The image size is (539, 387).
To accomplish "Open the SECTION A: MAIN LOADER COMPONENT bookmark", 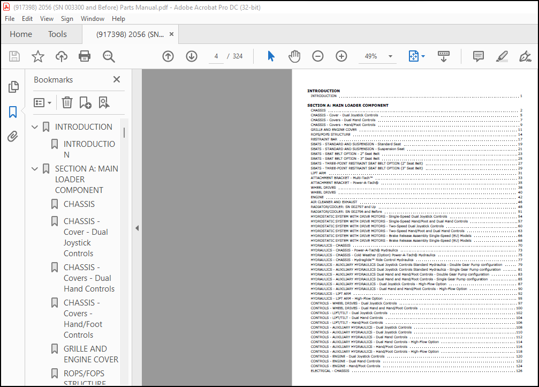I will (86, 180).
